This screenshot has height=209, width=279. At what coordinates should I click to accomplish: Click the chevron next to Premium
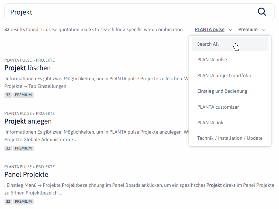[x=264, y=30]
